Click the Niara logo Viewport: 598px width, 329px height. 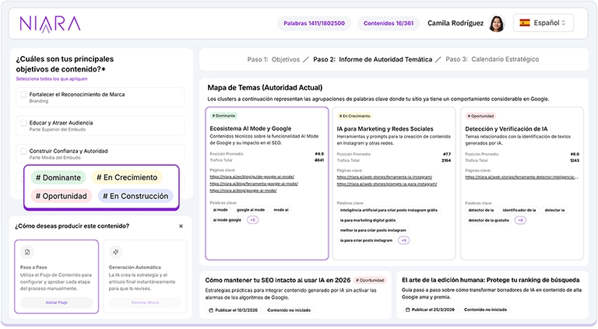51,23
